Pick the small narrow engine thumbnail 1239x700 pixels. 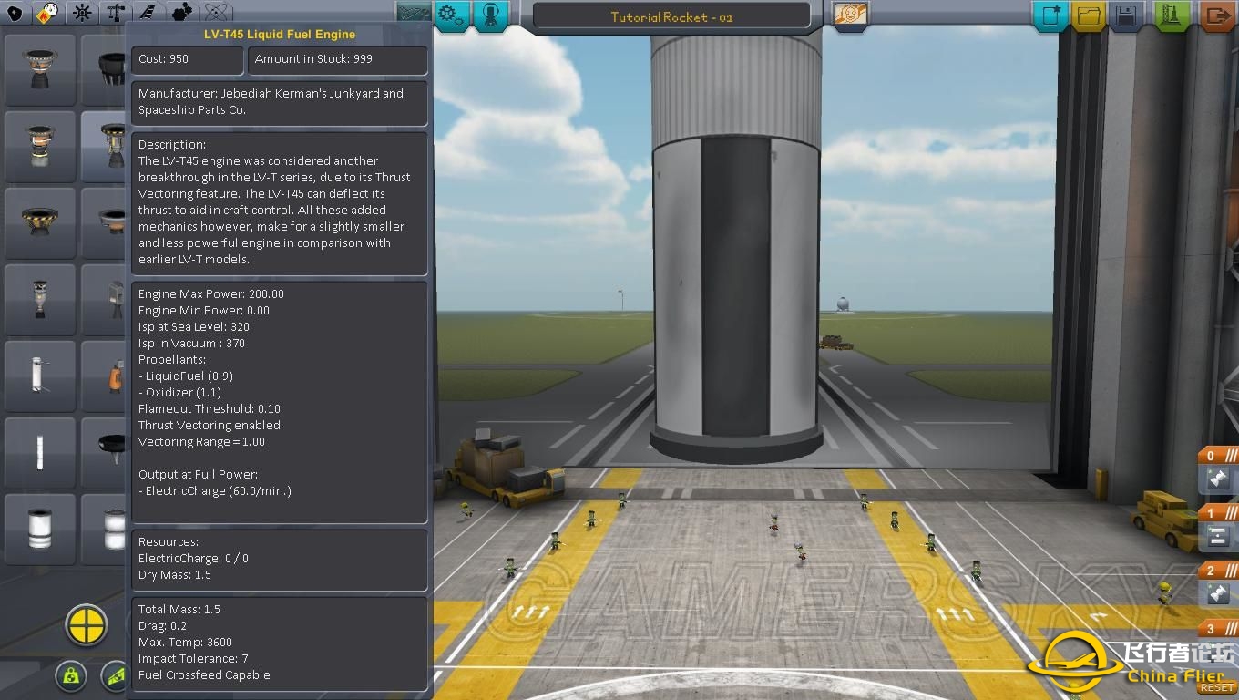[40, 299]
